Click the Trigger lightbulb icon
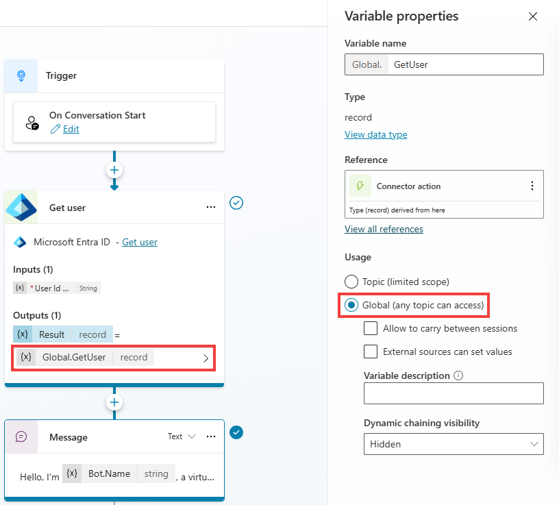559x505 pixels. pyautogui.click(x=21, y=76)
